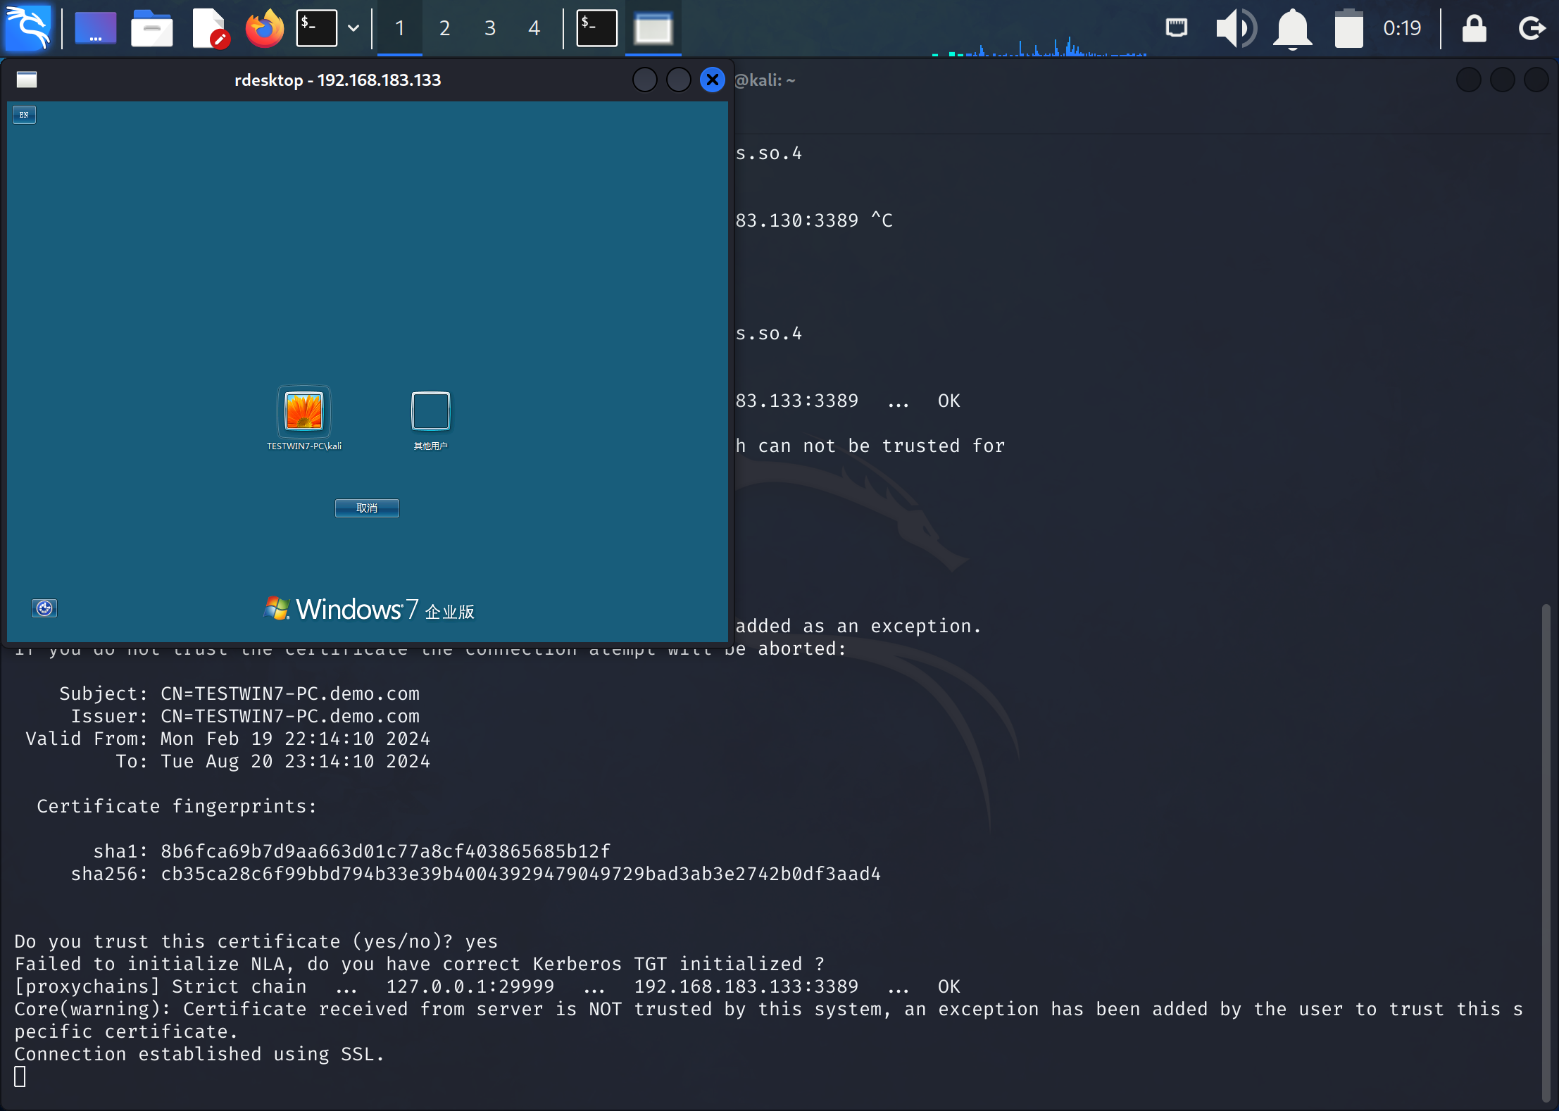
Task: Click the 'Certificate fingerprints:' heading
Action: click(177, 806)
